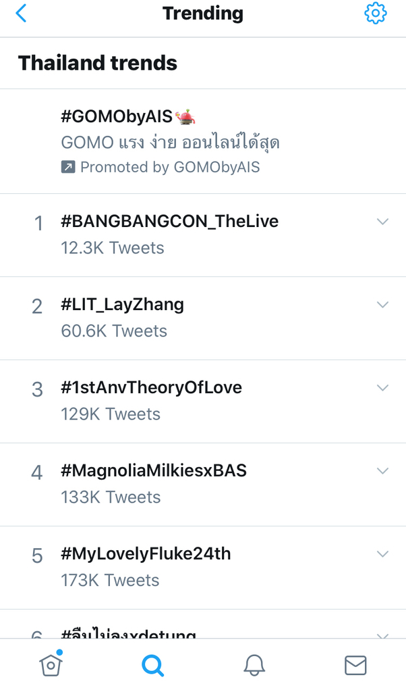Image resolution: width=406 pixels, height=692 pixels.
Task: View the #1stAnvTheoryOfLove trend
Action: 151,388
